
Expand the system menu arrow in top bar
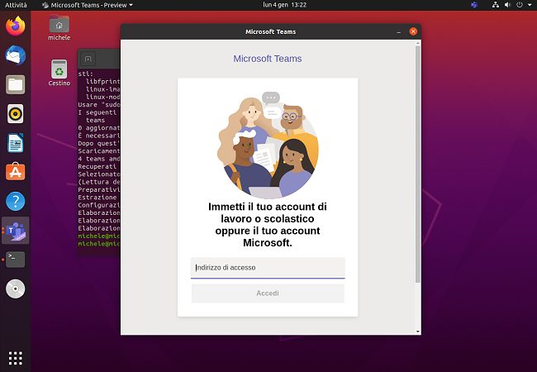point(530,5)
